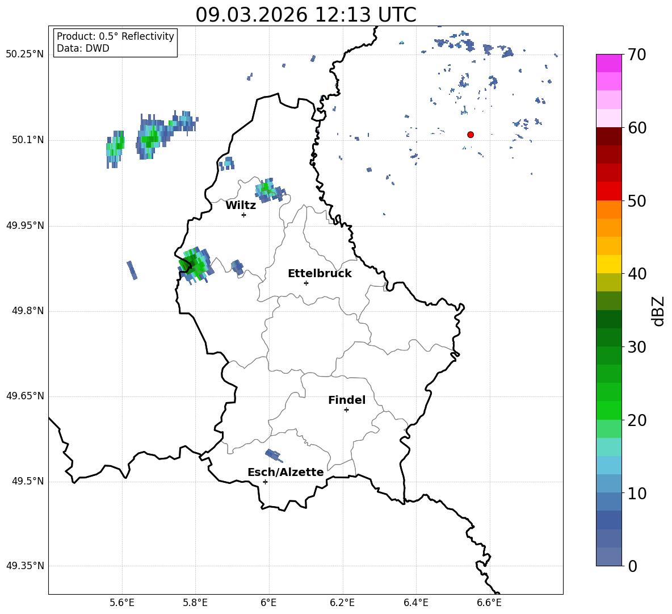Screen dimensions: 672x614
Task: Click the bright green 20 dBZ colorbar segment
Action: [608, 410]
